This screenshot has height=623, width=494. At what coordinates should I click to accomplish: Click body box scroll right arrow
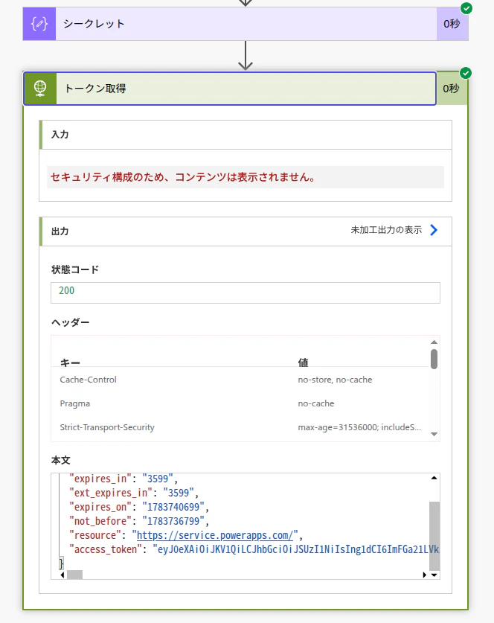(425, 575)
